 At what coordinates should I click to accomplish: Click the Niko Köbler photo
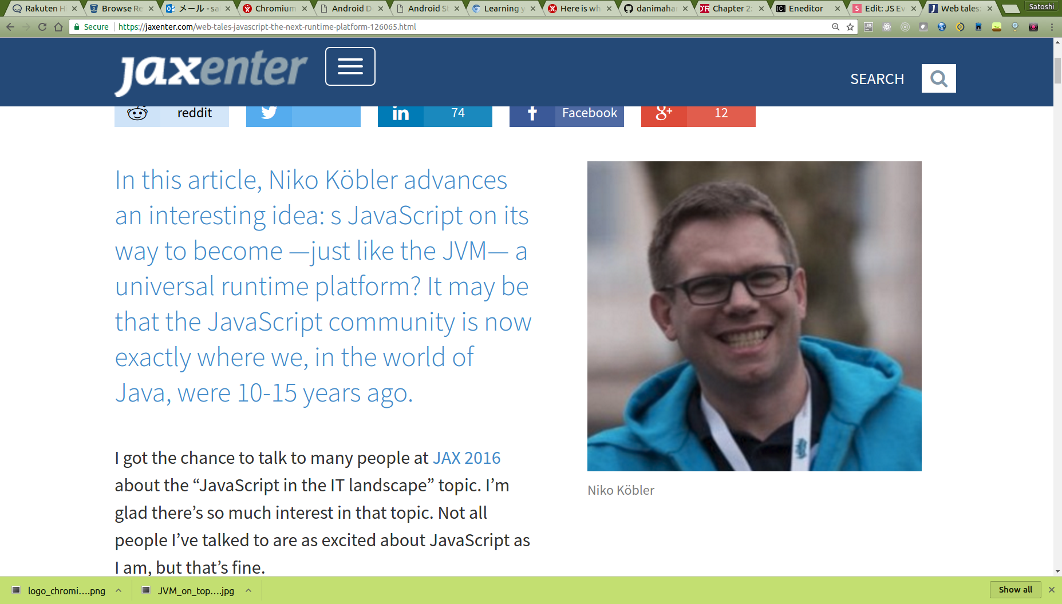tap(755, 316)
